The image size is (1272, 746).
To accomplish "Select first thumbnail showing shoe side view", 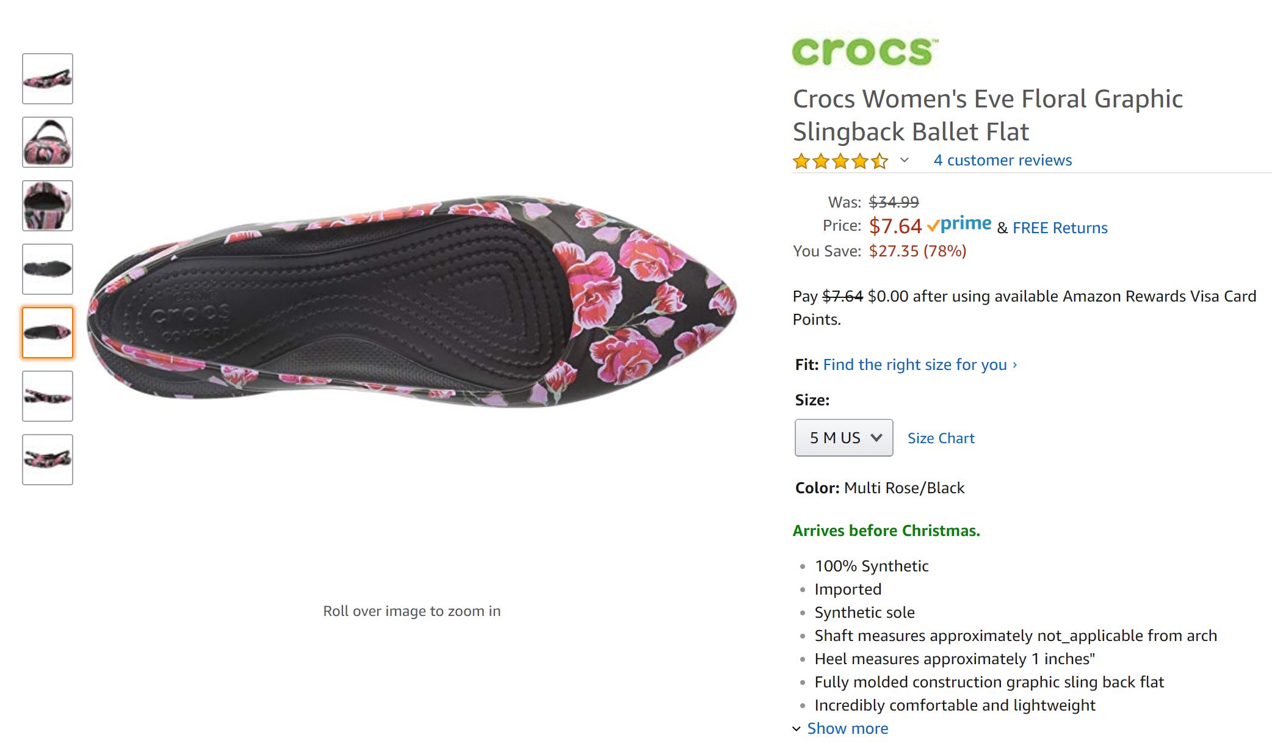I will tap(48, 79).
